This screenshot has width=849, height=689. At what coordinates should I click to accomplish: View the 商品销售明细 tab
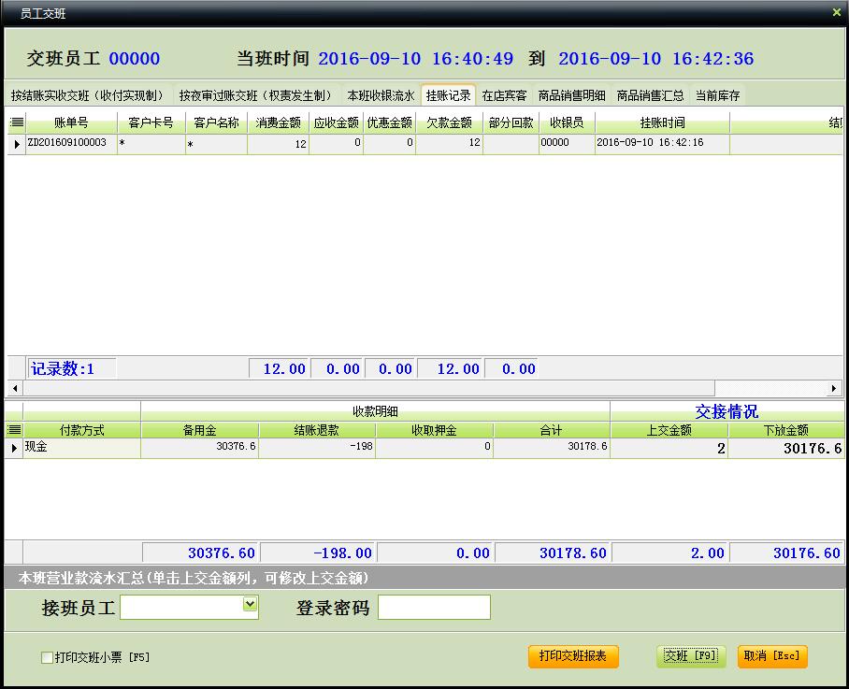pos(572,95)
